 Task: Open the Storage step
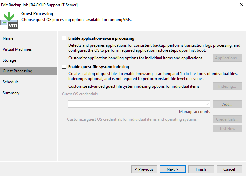[9, 60]
